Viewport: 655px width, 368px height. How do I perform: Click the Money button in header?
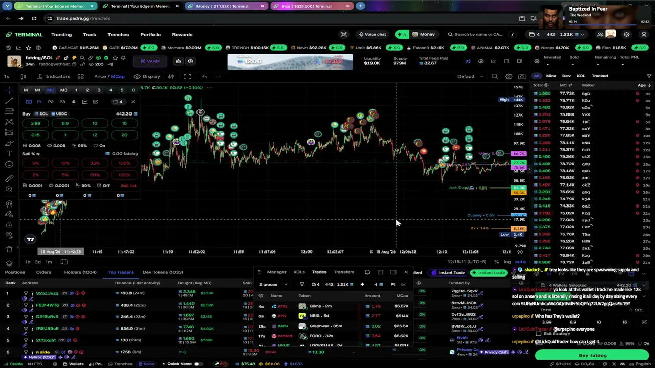(x=424, y=35)
